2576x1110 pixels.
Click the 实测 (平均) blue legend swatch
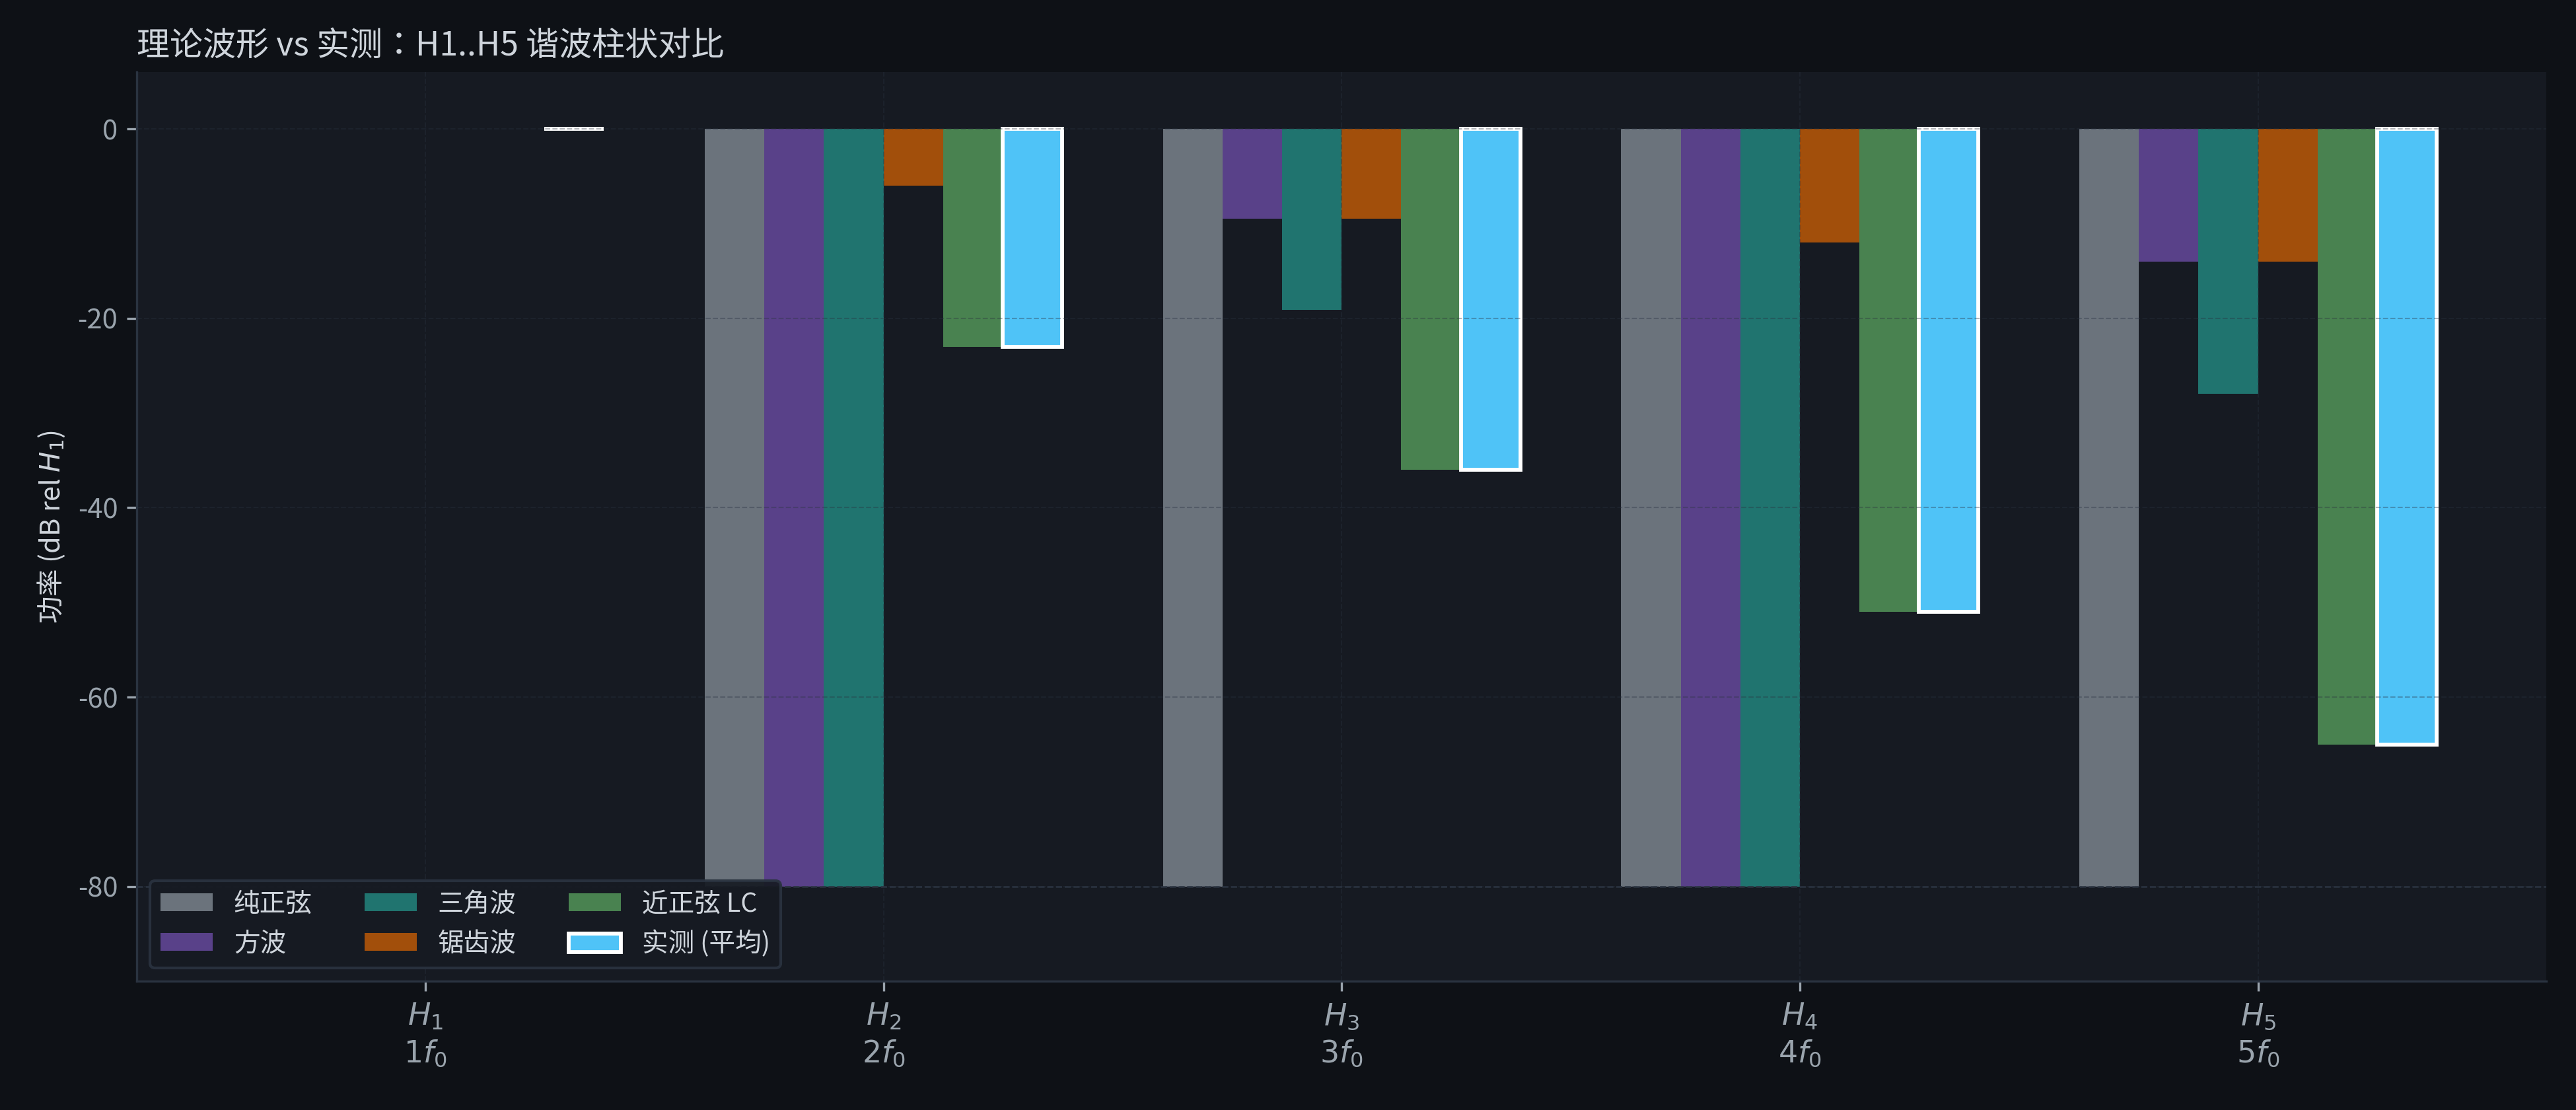(594, 942)
